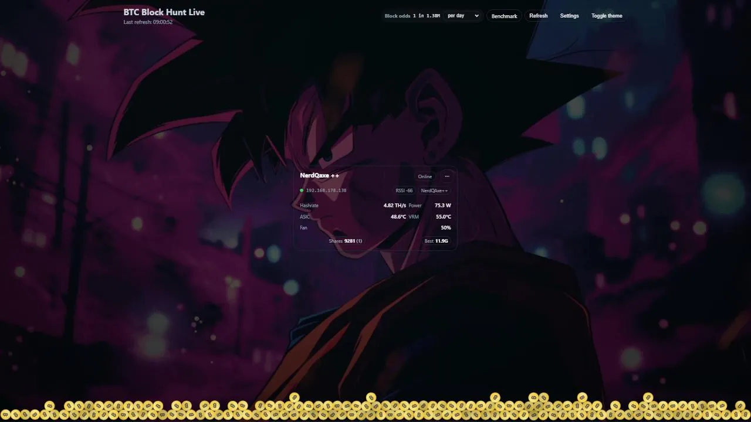751x422 pixels.
Task: Click the Block odds label
Action: tap(397, 16)
